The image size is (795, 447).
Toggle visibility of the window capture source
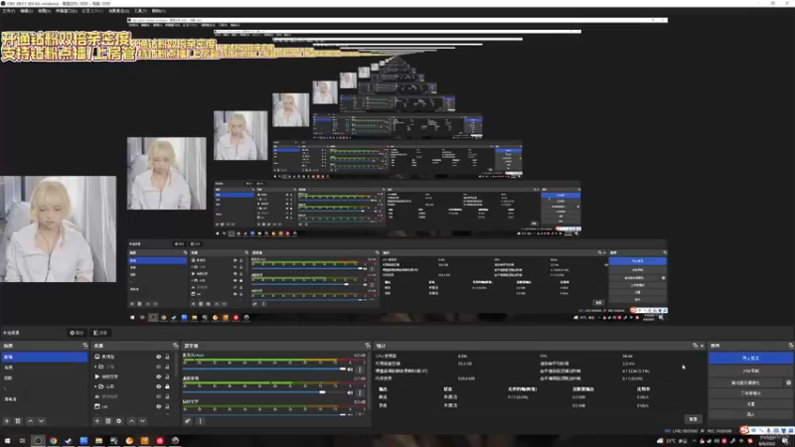[x=159, y=406]
